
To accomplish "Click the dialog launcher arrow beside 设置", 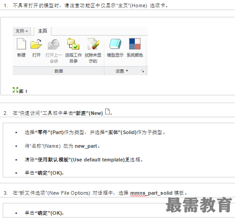I will click(x=143, y=71).
